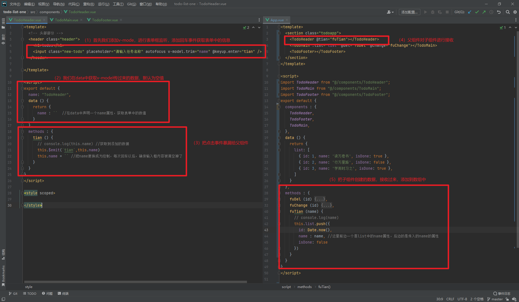Click the Git rollback undo icon

coord(499,12)
